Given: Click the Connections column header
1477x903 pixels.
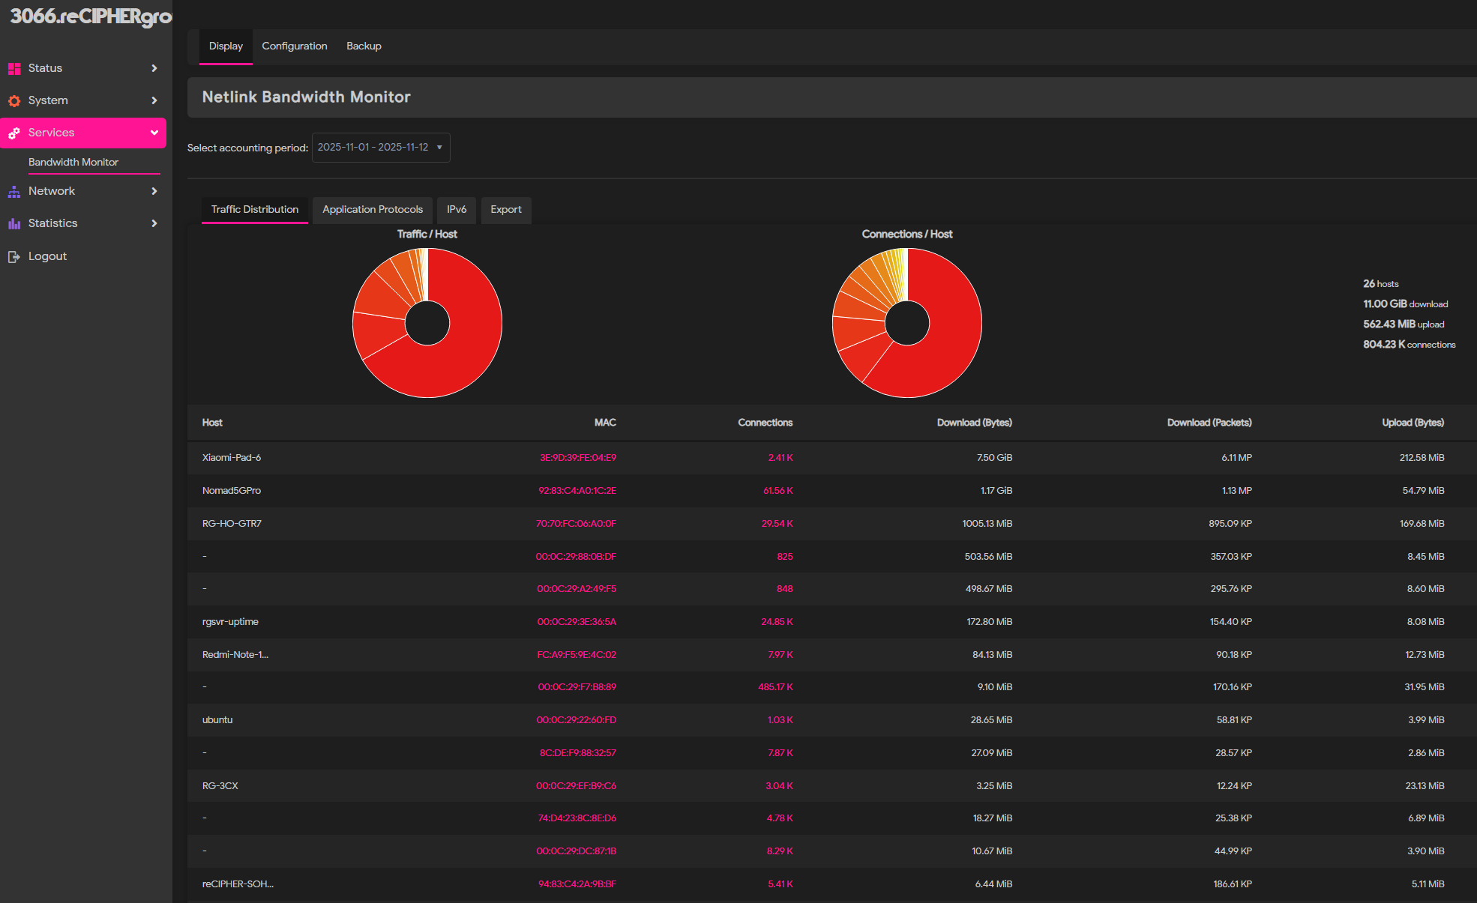Looking at the screenshot, I should pos(765,423).
